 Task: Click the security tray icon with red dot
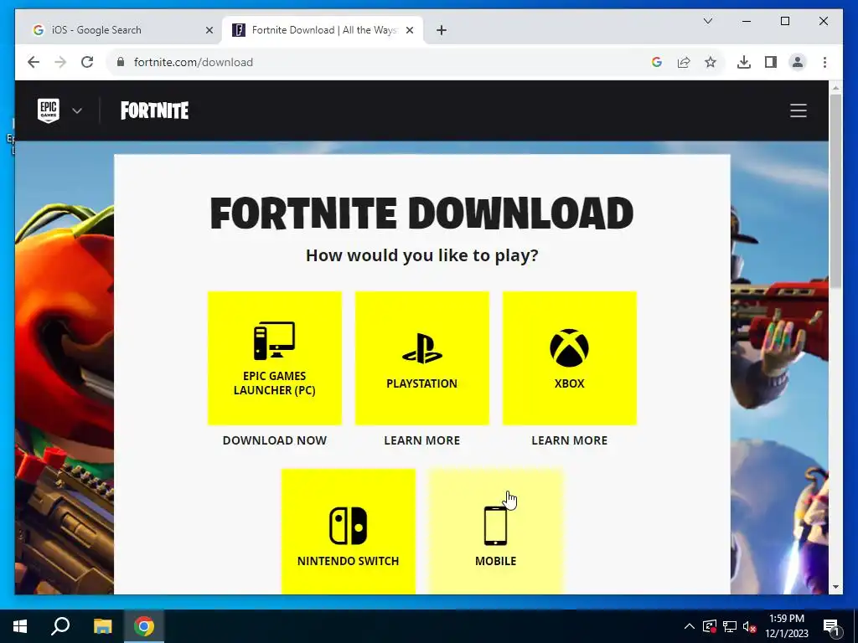(x=709, y=626)
